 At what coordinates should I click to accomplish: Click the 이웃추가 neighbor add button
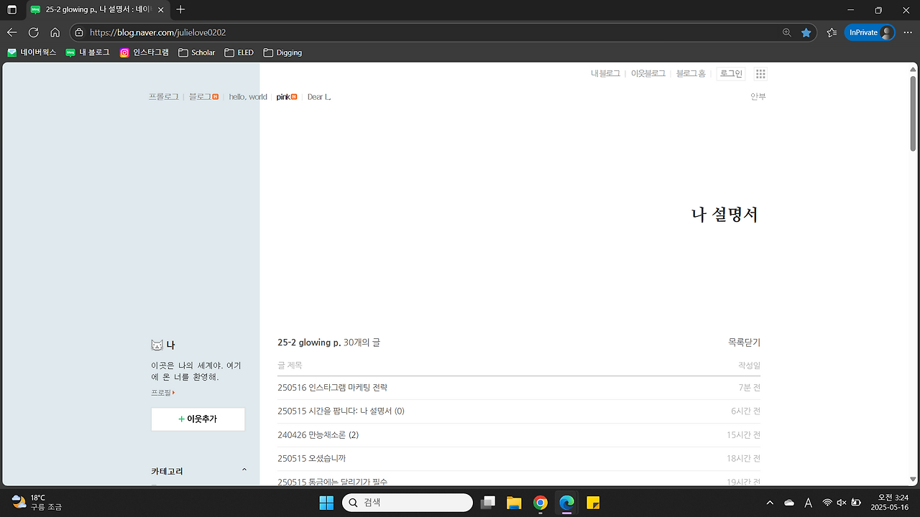(198, 419)
